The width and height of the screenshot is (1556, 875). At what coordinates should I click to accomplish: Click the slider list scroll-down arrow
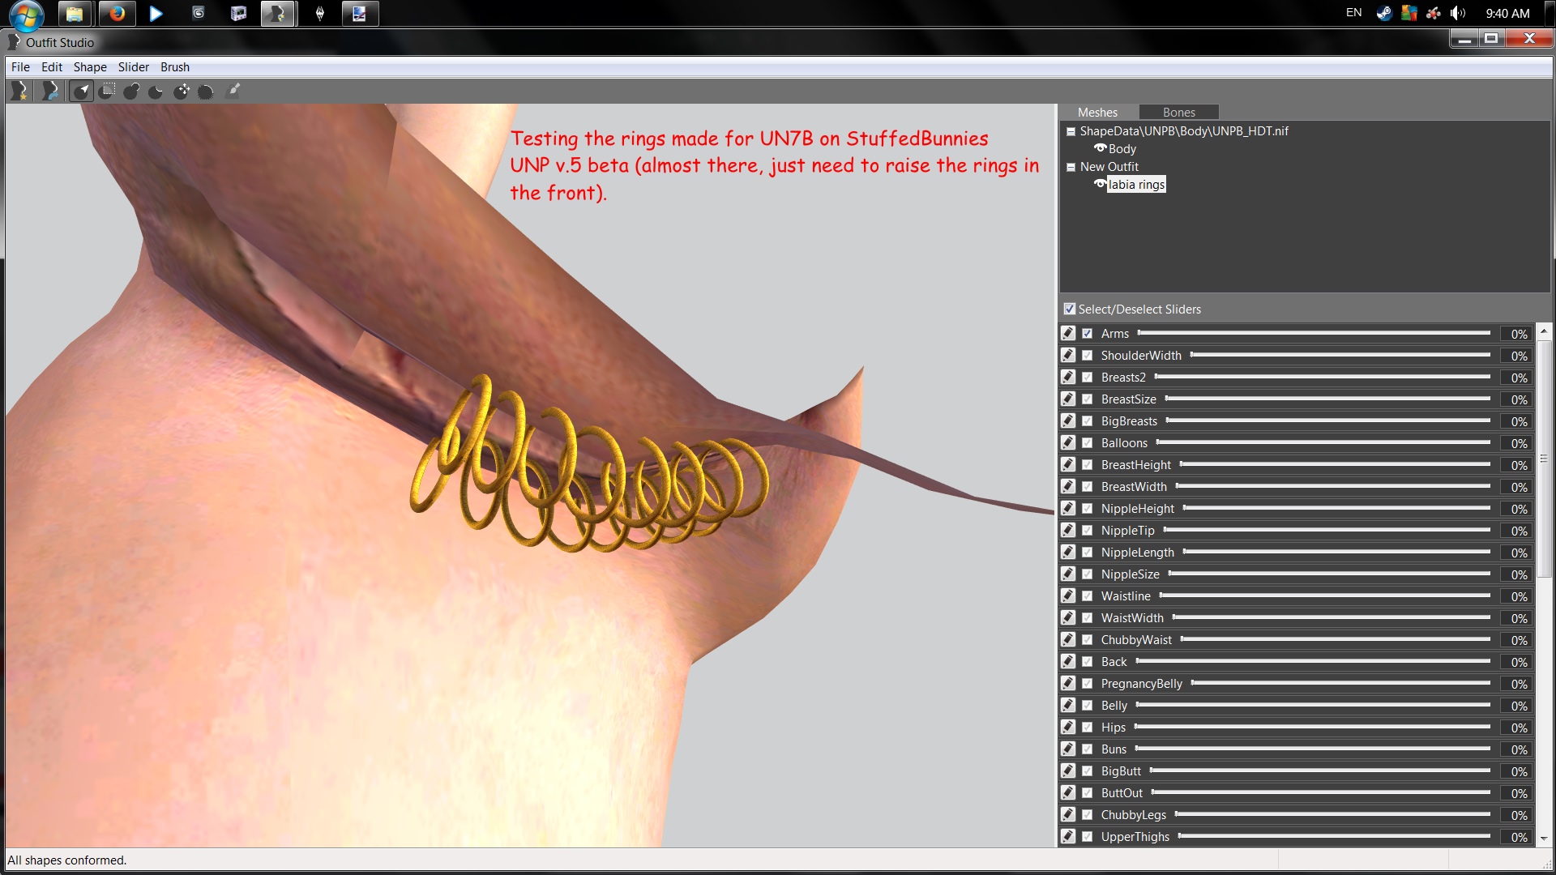pos(1544,839)
